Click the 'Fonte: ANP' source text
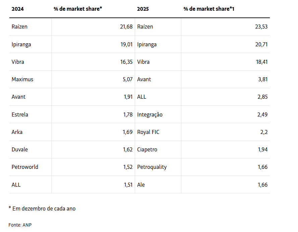Viewport: 298px width, 232px height. click(x=20, y=225)
